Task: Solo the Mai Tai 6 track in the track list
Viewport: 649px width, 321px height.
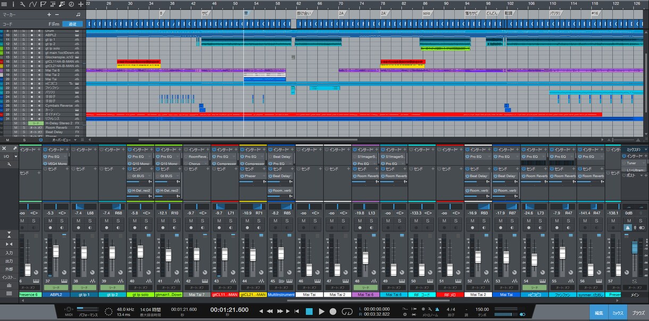Action: (x=23, y=70)
